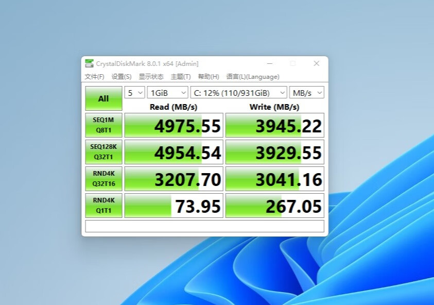Screen dimensions: 434x305
Task: Click the Write (MB/s) column header
Action: (274, 107)
